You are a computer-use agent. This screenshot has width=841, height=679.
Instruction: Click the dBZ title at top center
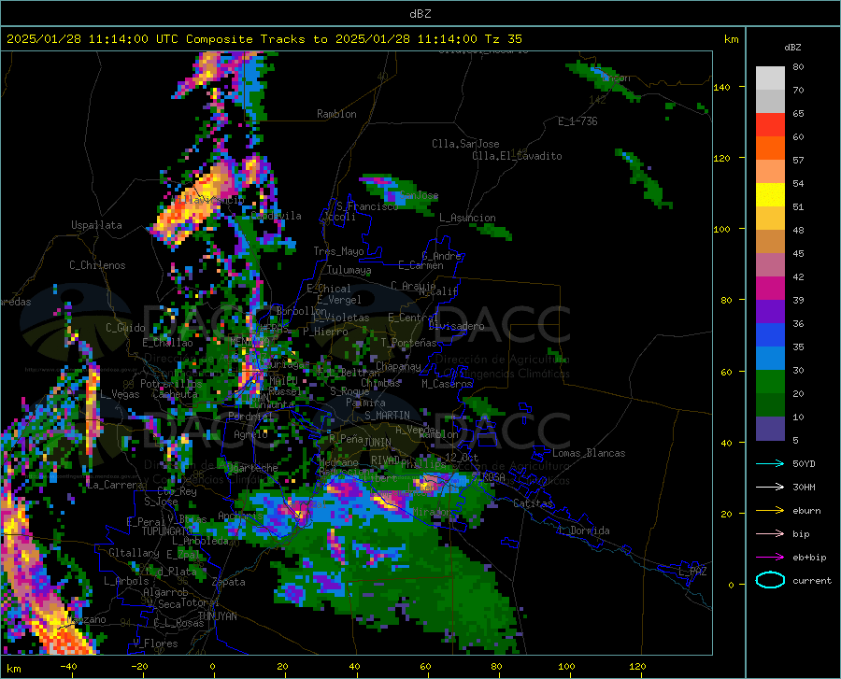(x=420, y=14)
